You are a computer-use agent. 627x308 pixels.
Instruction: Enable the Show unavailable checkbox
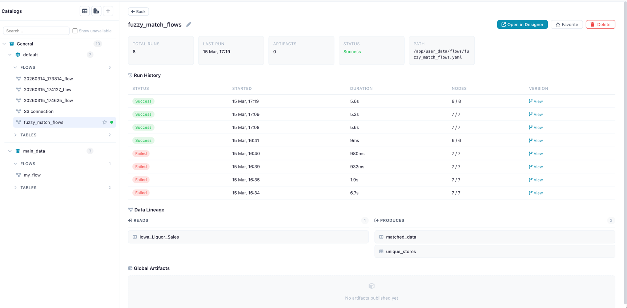click(x=75, y=31)
